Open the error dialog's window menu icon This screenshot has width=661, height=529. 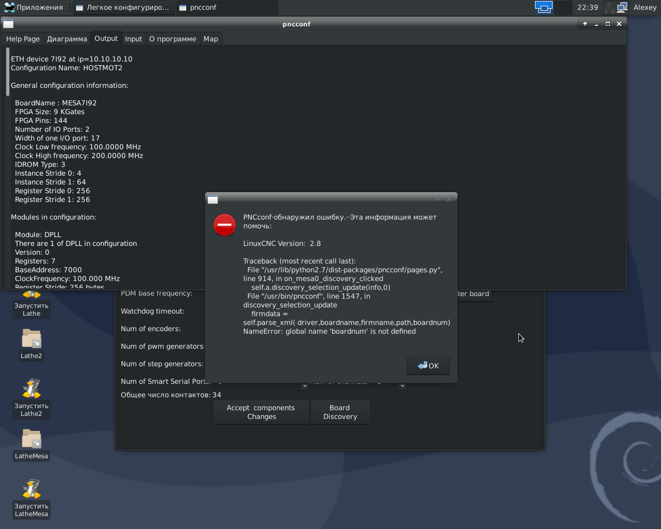(213, 199)
